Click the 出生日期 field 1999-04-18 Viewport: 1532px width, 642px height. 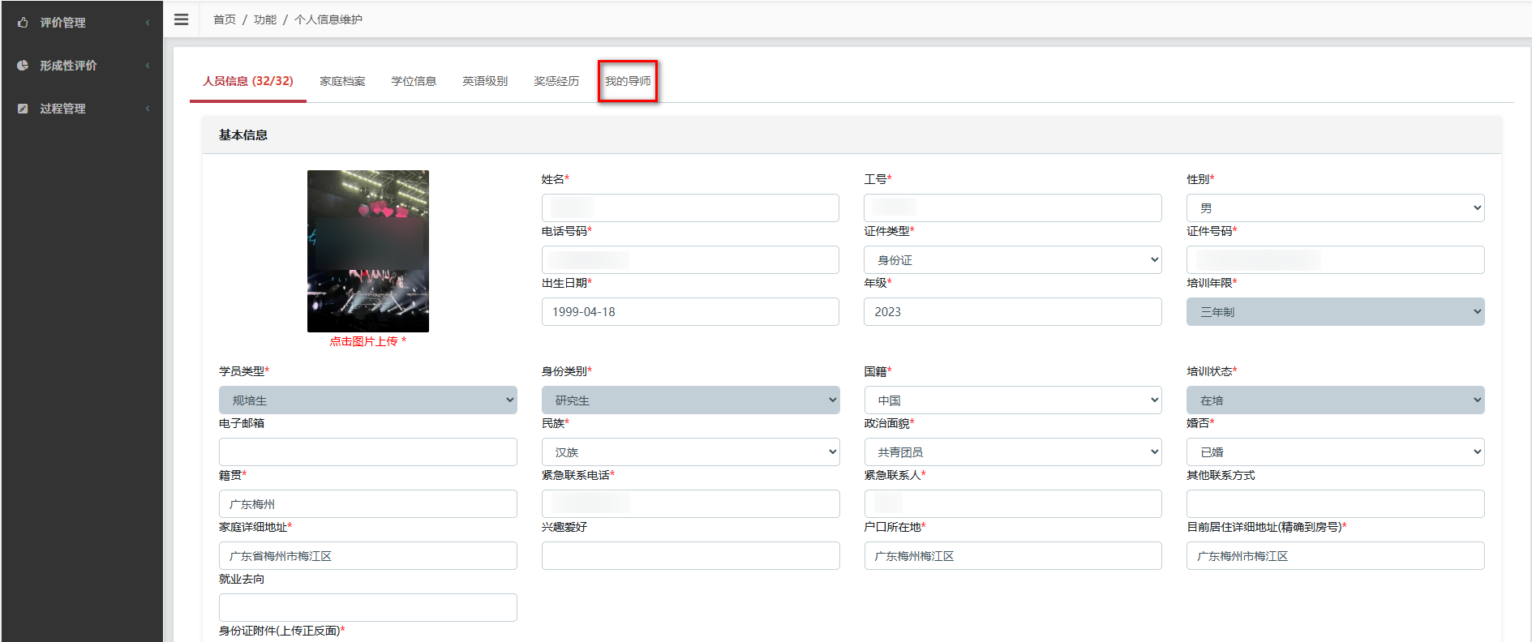tap(690, 311)
